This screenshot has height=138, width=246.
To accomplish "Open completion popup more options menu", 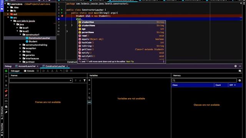I will [x=164, y=62].
